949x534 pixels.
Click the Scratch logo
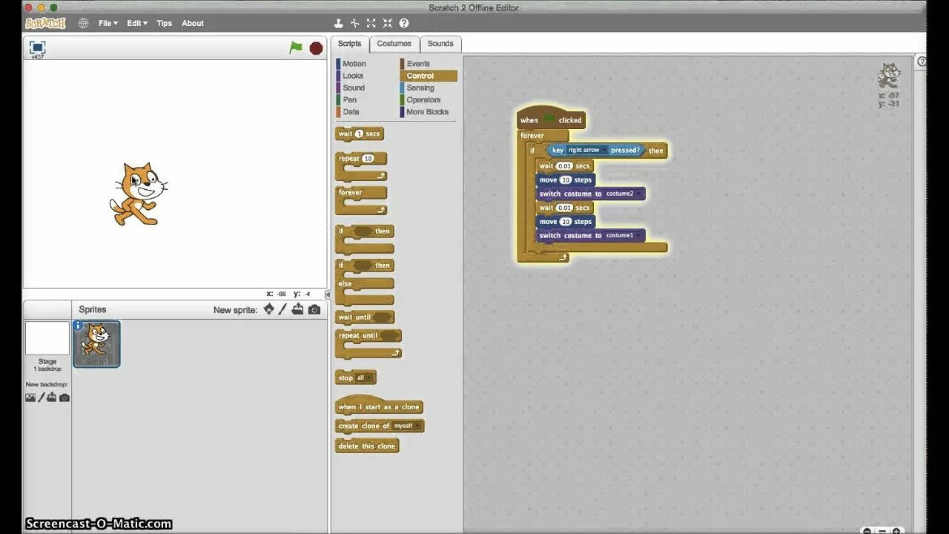click(x=45, y=23)
